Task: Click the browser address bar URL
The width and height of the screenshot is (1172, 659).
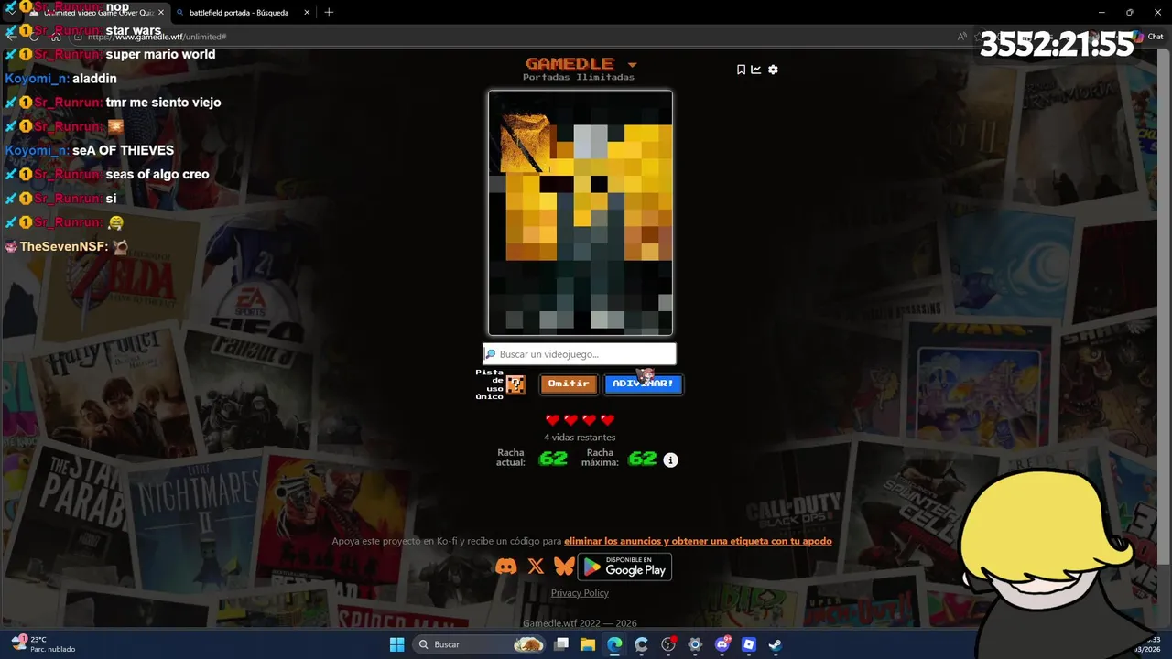Action: 157,37
